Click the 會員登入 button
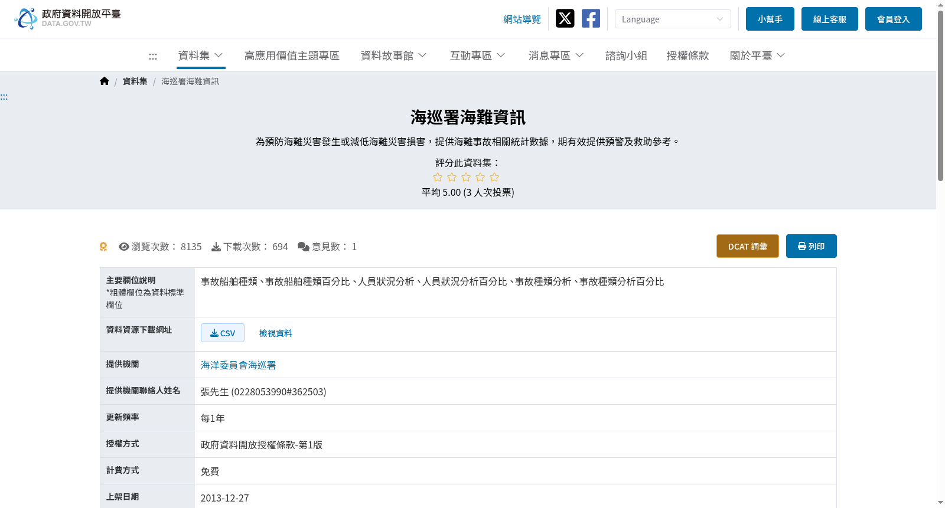The image size is (945, 508). [894, 19]
